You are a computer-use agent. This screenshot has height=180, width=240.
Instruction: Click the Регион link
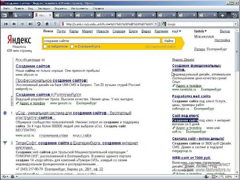point(199,49)
